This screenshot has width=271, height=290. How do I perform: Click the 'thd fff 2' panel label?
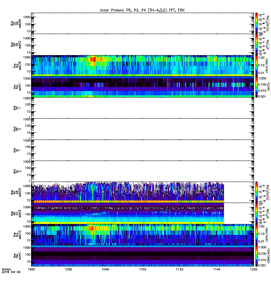point(17,129)
